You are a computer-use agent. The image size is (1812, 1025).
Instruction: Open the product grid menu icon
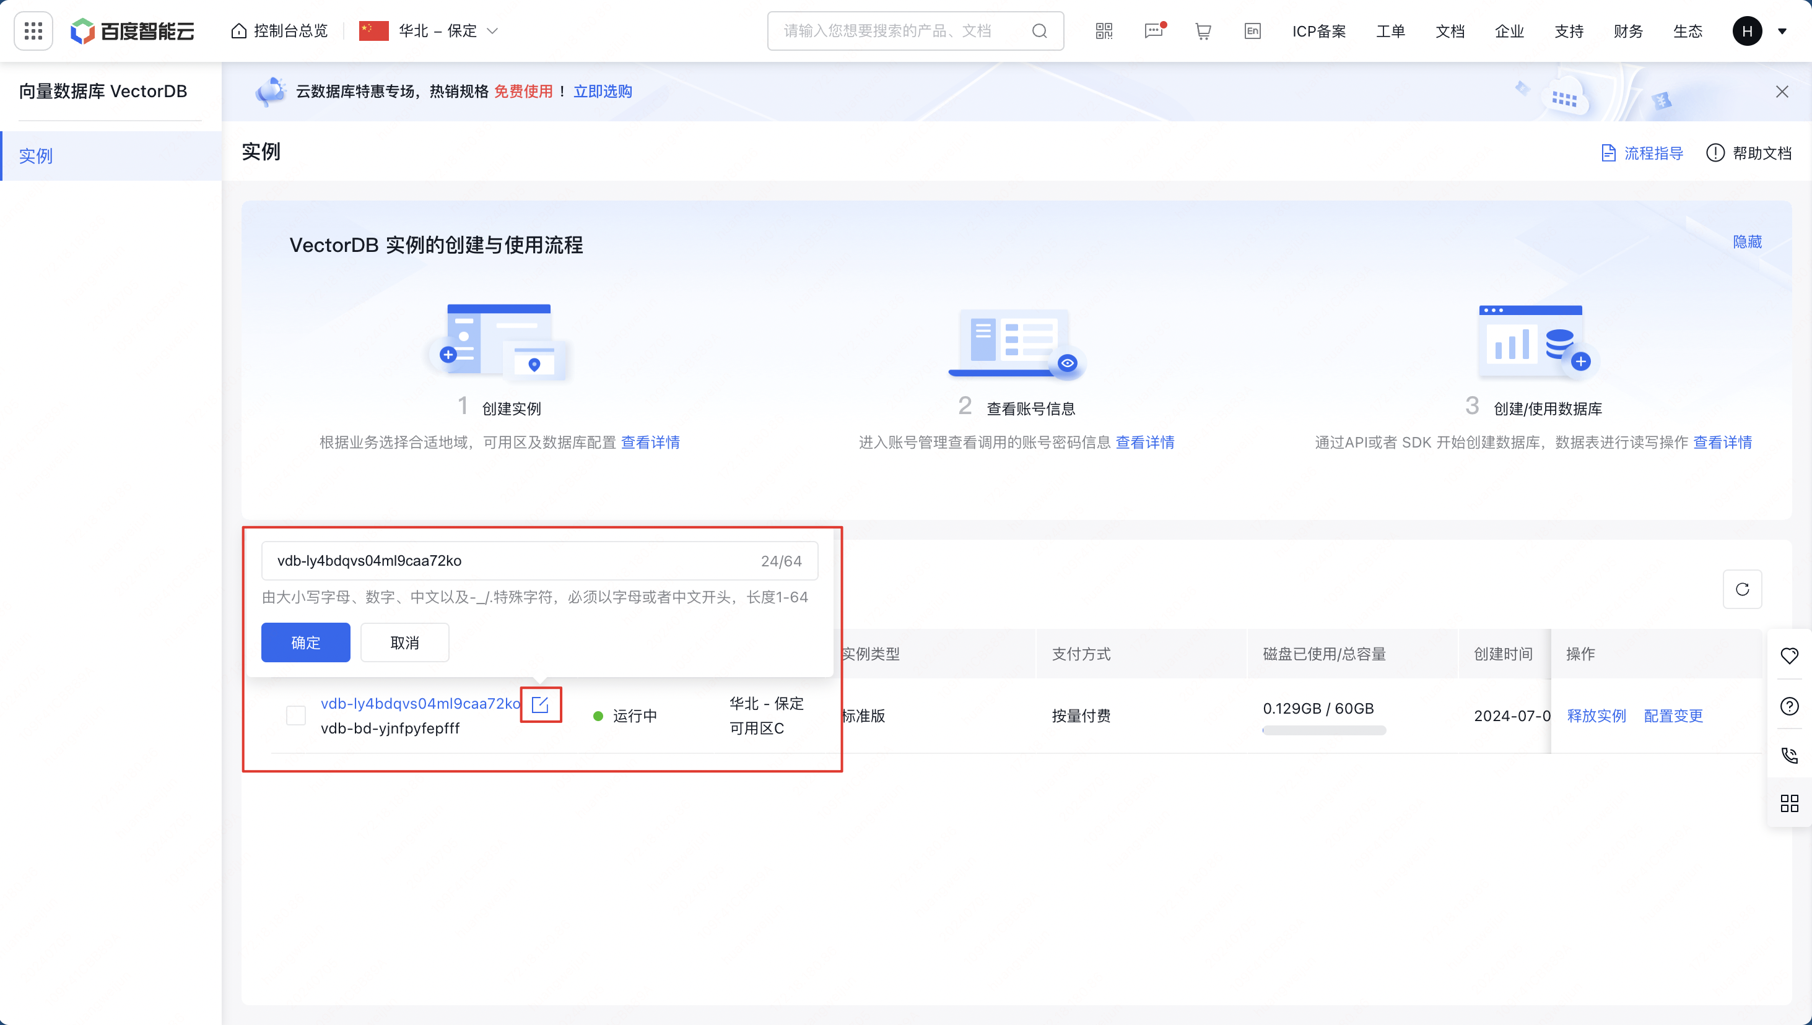coord(33,31)
